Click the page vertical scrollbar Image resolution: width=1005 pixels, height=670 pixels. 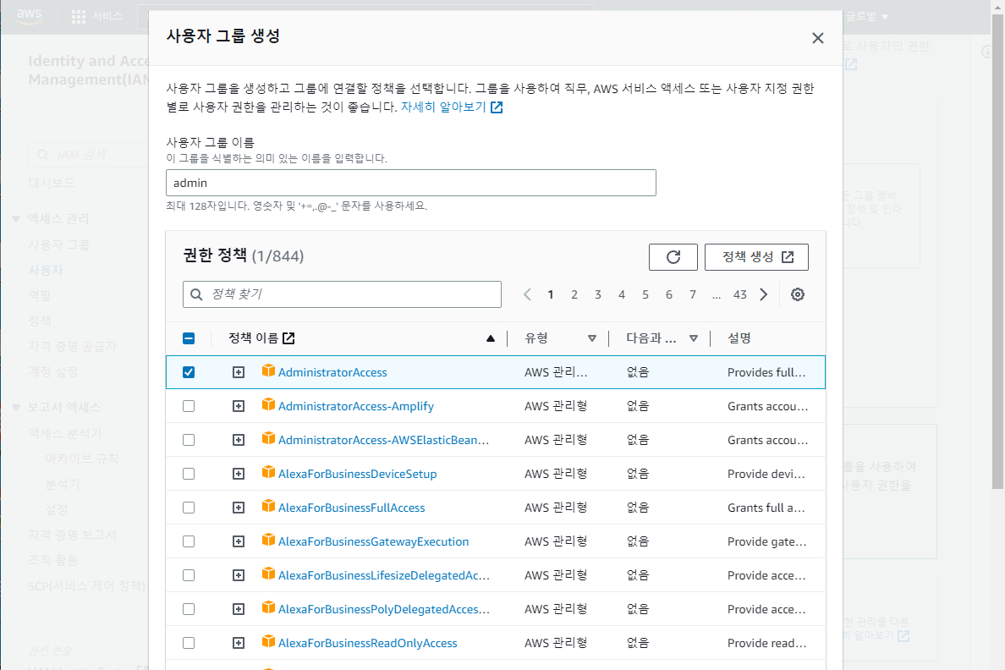(998, 250)
